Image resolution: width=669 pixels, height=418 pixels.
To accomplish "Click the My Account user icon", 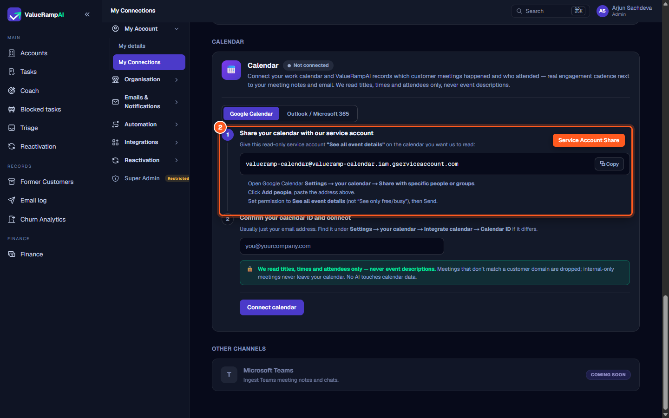I will click(115, 28).
